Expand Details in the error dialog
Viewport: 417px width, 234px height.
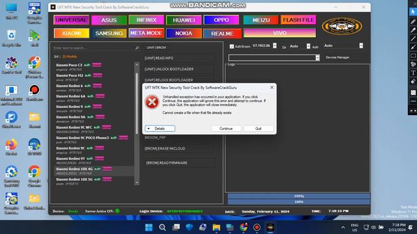pyautogui.click(x=160, y=129)
